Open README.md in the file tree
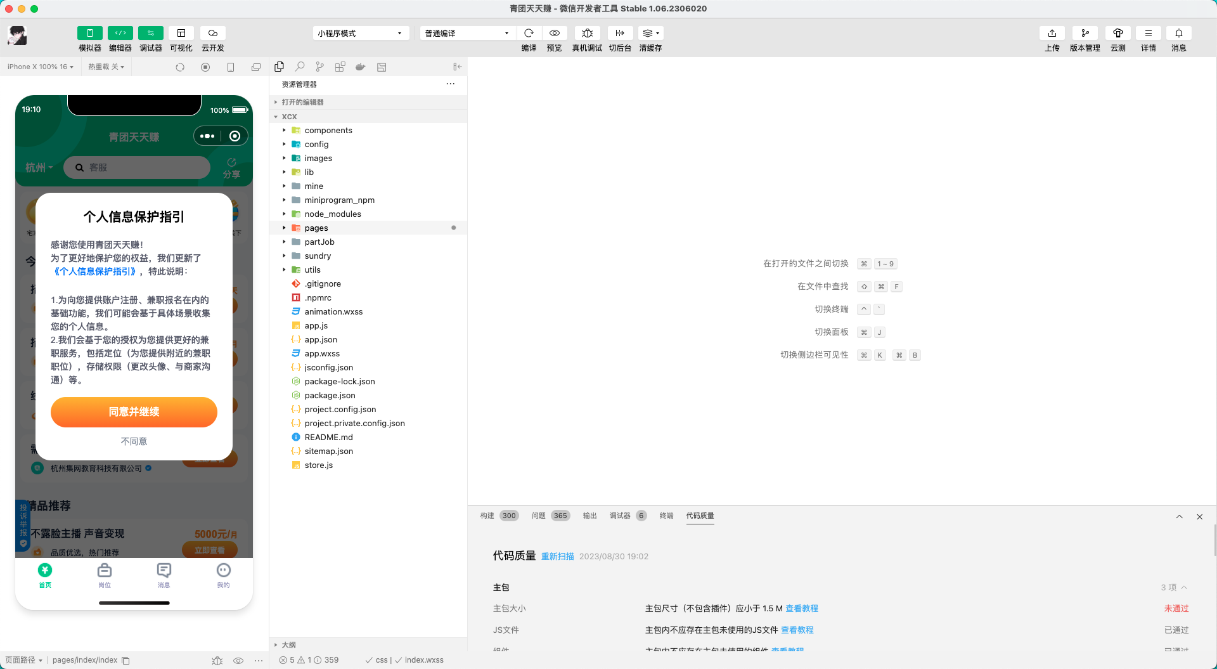This screenshot has height=669, width=1217. [x=368, y=437]
